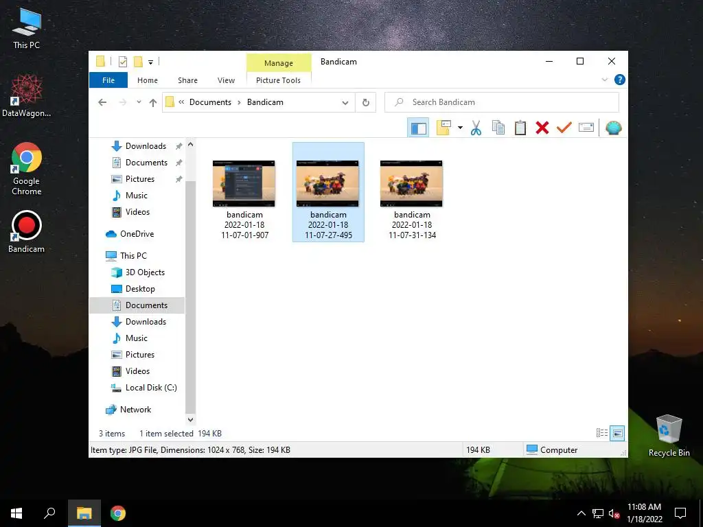Image resolution: width=703 pixels, height=527 pixels.
Task: Click the Search Bandicam field
Action: tap(502, 102)
